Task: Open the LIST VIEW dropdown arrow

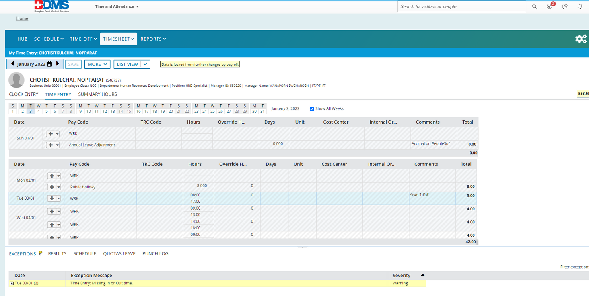Action: pos(145,64)
